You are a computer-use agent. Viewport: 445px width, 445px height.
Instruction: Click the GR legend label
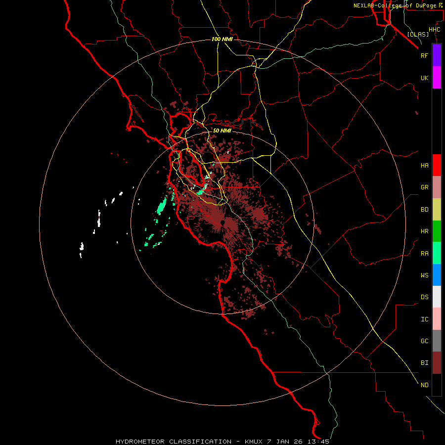tap(424, 187)
